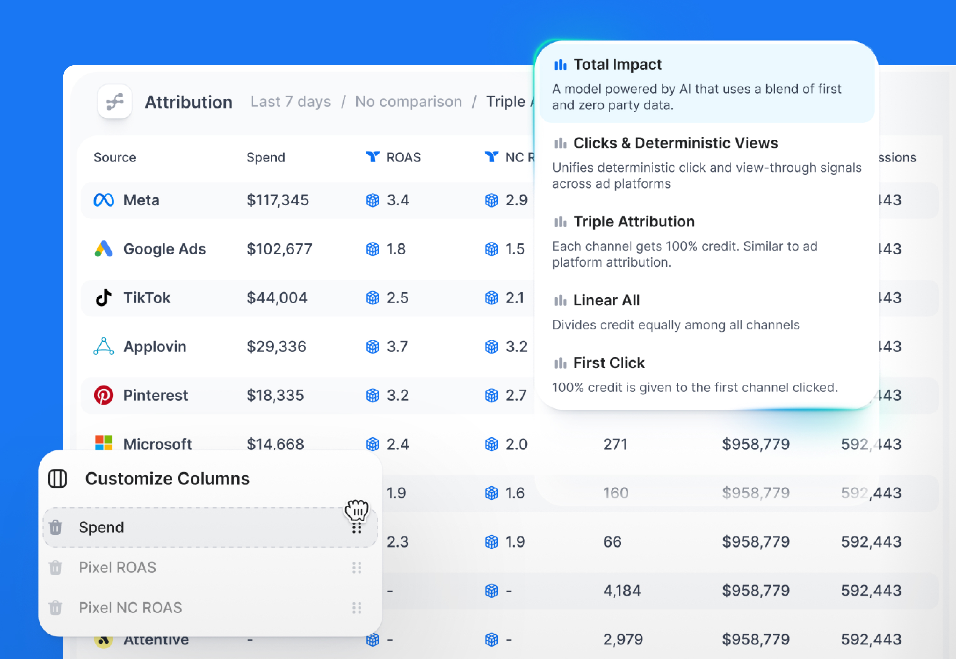Click the pixel cube icon next to Google Ads ROAS 1.8

coord(373,249)
